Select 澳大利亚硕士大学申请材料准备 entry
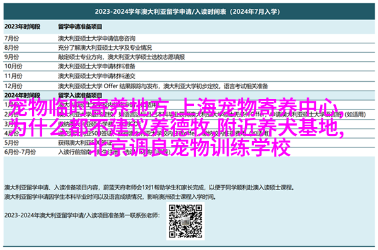The height and width of the screenshot is (250, 378). point(96,66)
